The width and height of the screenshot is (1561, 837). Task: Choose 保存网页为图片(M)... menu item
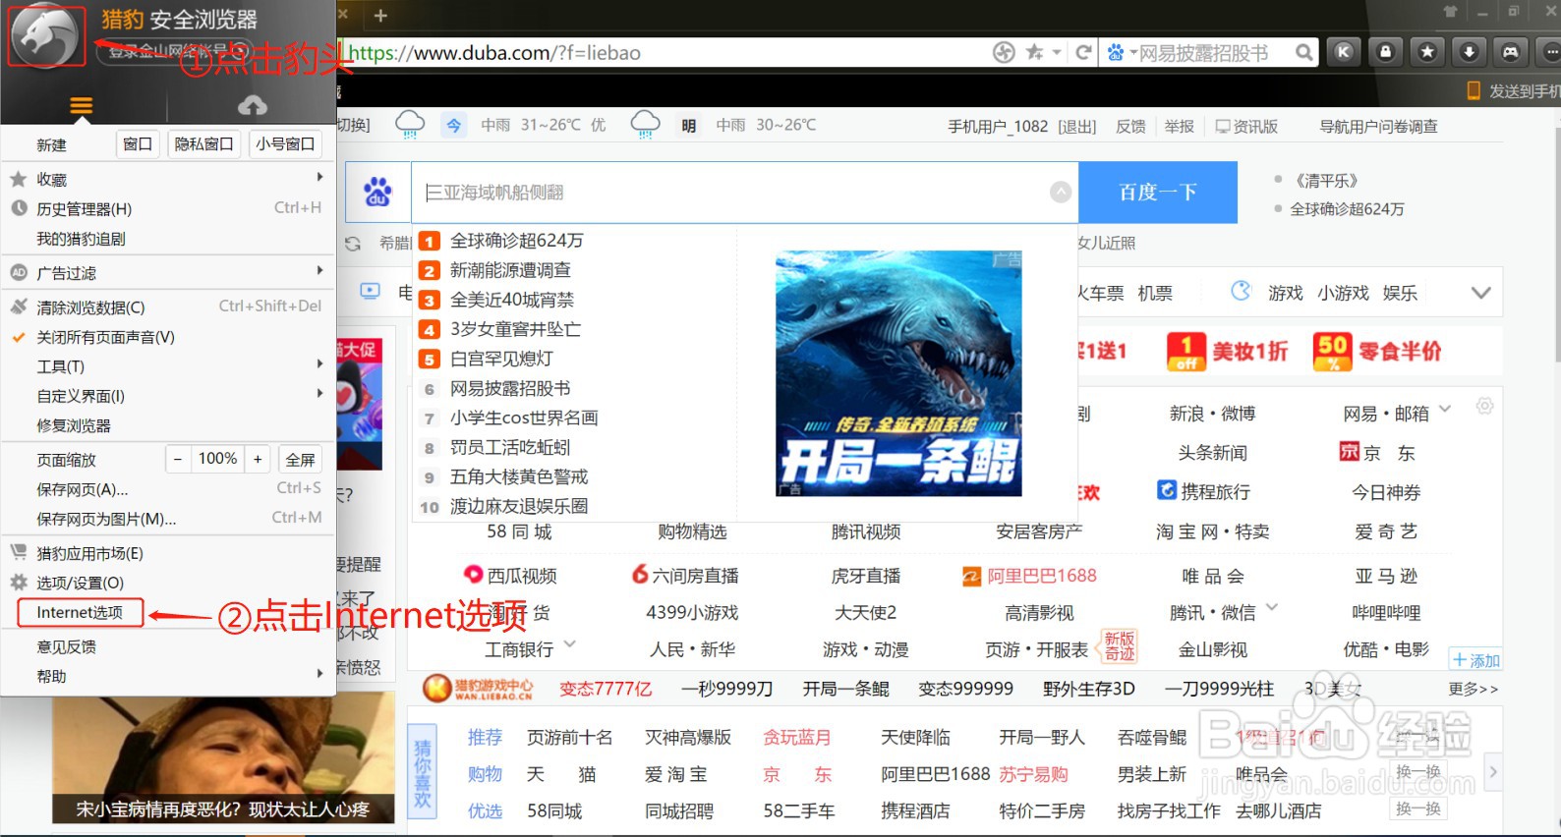[x=167, y=519]
